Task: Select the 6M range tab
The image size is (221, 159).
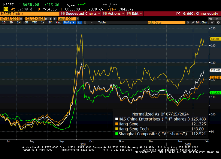Action: tap(26, 22)
